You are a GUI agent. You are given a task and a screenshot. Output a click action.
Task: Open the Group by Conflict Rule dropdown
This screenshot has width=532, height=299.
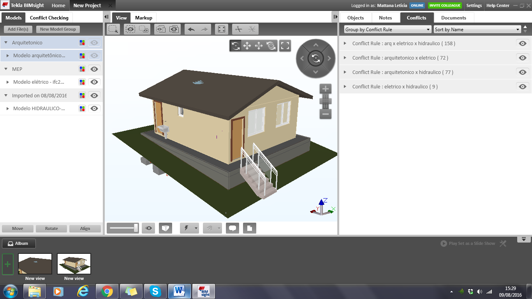pos(388,30)
